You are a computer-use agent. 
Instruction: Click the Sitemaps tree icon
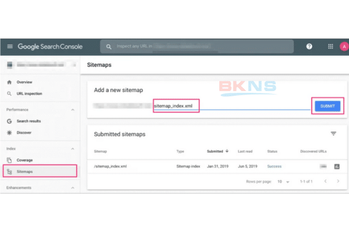click(9, 172)
